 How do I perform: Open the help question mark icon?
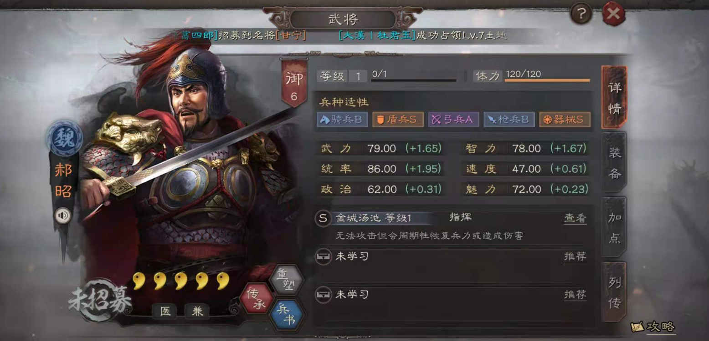tap(581, 14)
